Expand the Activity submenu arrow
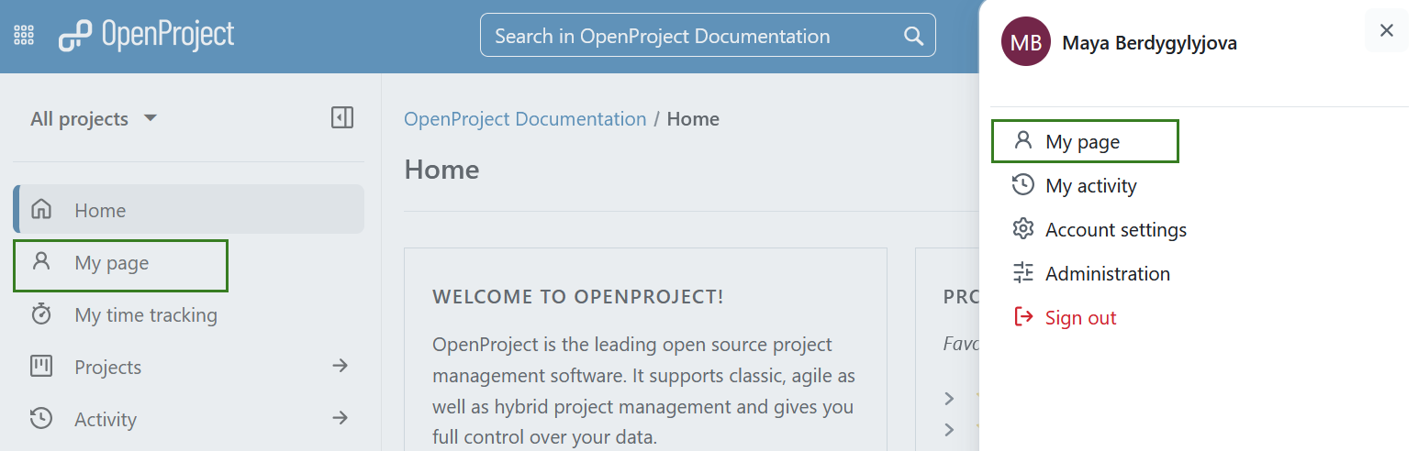The width and height of the screenshot is (1418, 451). coord(341,418)
